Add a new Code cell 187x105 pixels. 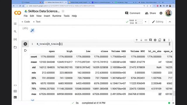click(x=26, y=22)
